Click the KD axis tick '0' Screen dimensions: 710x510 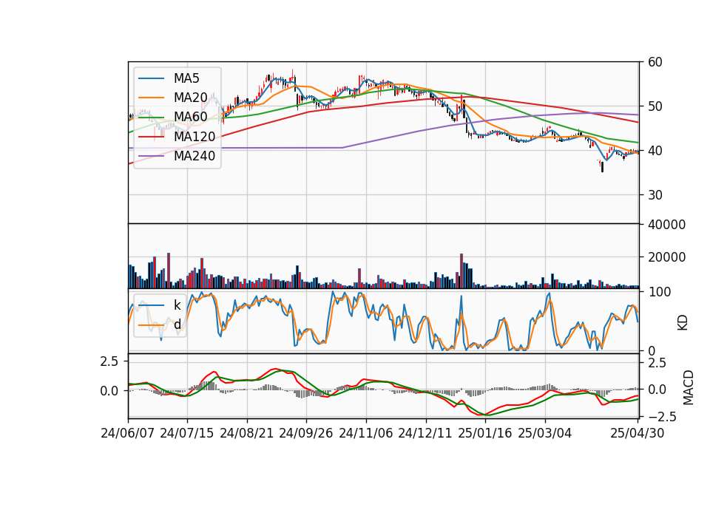[x=651, y=350]
